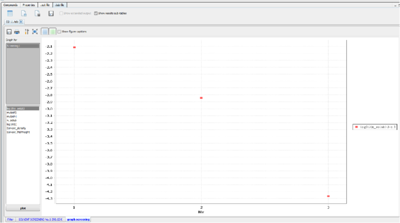Uncheck Show results sub-tables
This screenshot has height=223, width=400.
(x=96, y=13)
